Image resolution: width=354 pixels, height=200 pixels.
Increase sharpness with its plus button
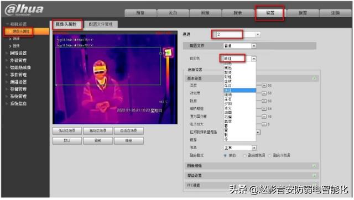pos(264,101)
